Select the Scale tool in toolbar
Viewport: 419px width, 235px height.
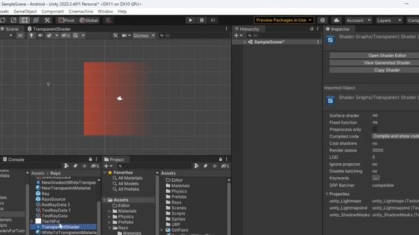point(13,20)
